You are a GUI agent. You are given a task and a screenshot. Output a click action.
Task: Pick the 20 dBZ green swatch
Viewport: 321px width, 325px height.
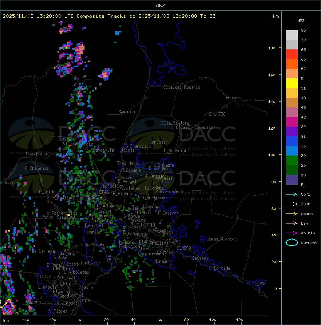tap(292, 170)
